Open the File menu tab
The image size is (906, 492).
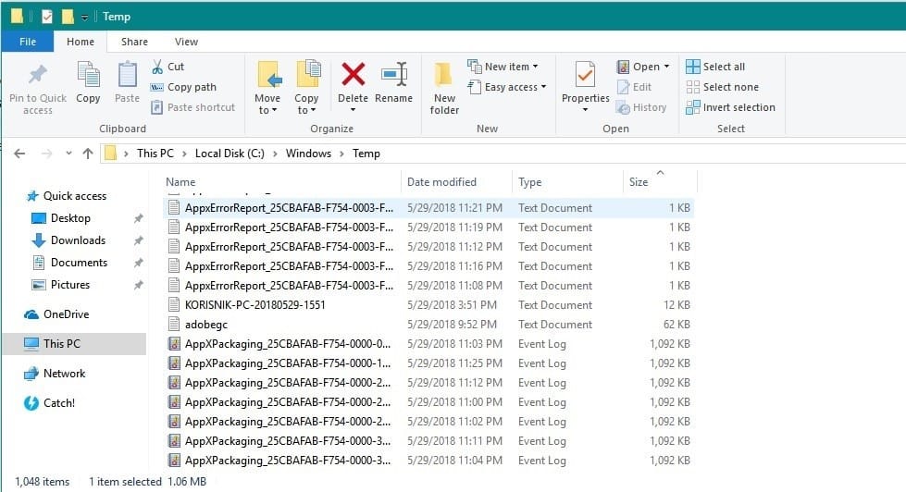[28, 42]
